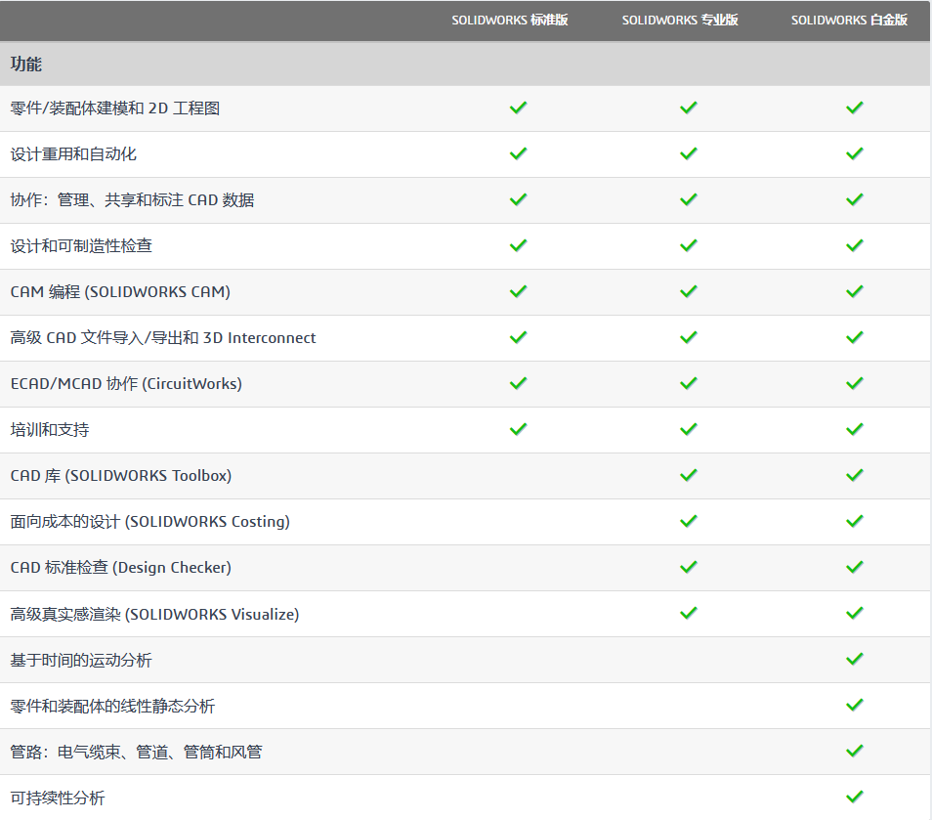The height and width of the screenshot is (820, 932).
Task: Click 标准版 checkmark for 零件/装配体建模 row
Action: (x=519, y=108)
